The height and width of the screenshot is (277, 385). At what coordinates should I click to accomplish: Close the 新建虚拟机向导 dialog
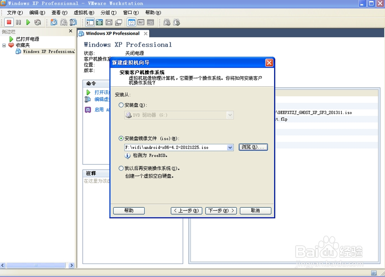pyautogui.click(x=269, y=63)
